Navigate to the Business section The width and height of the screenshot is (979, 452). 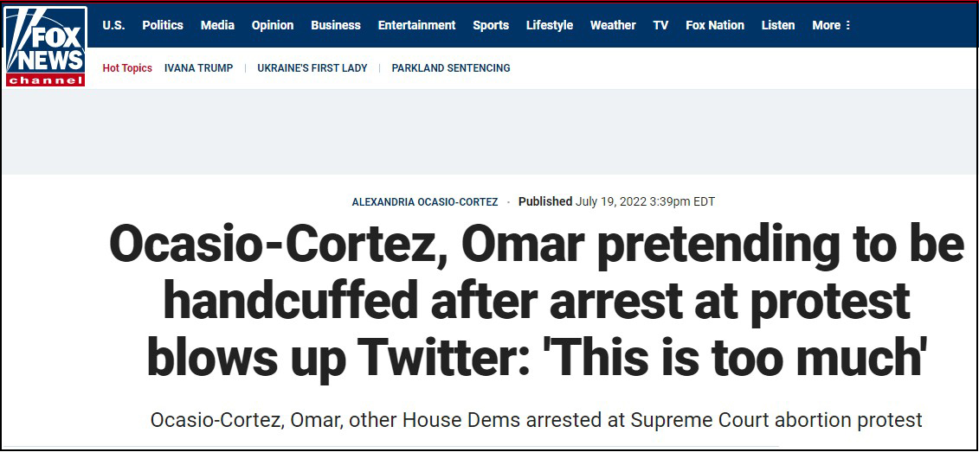(x=336, y=25)
